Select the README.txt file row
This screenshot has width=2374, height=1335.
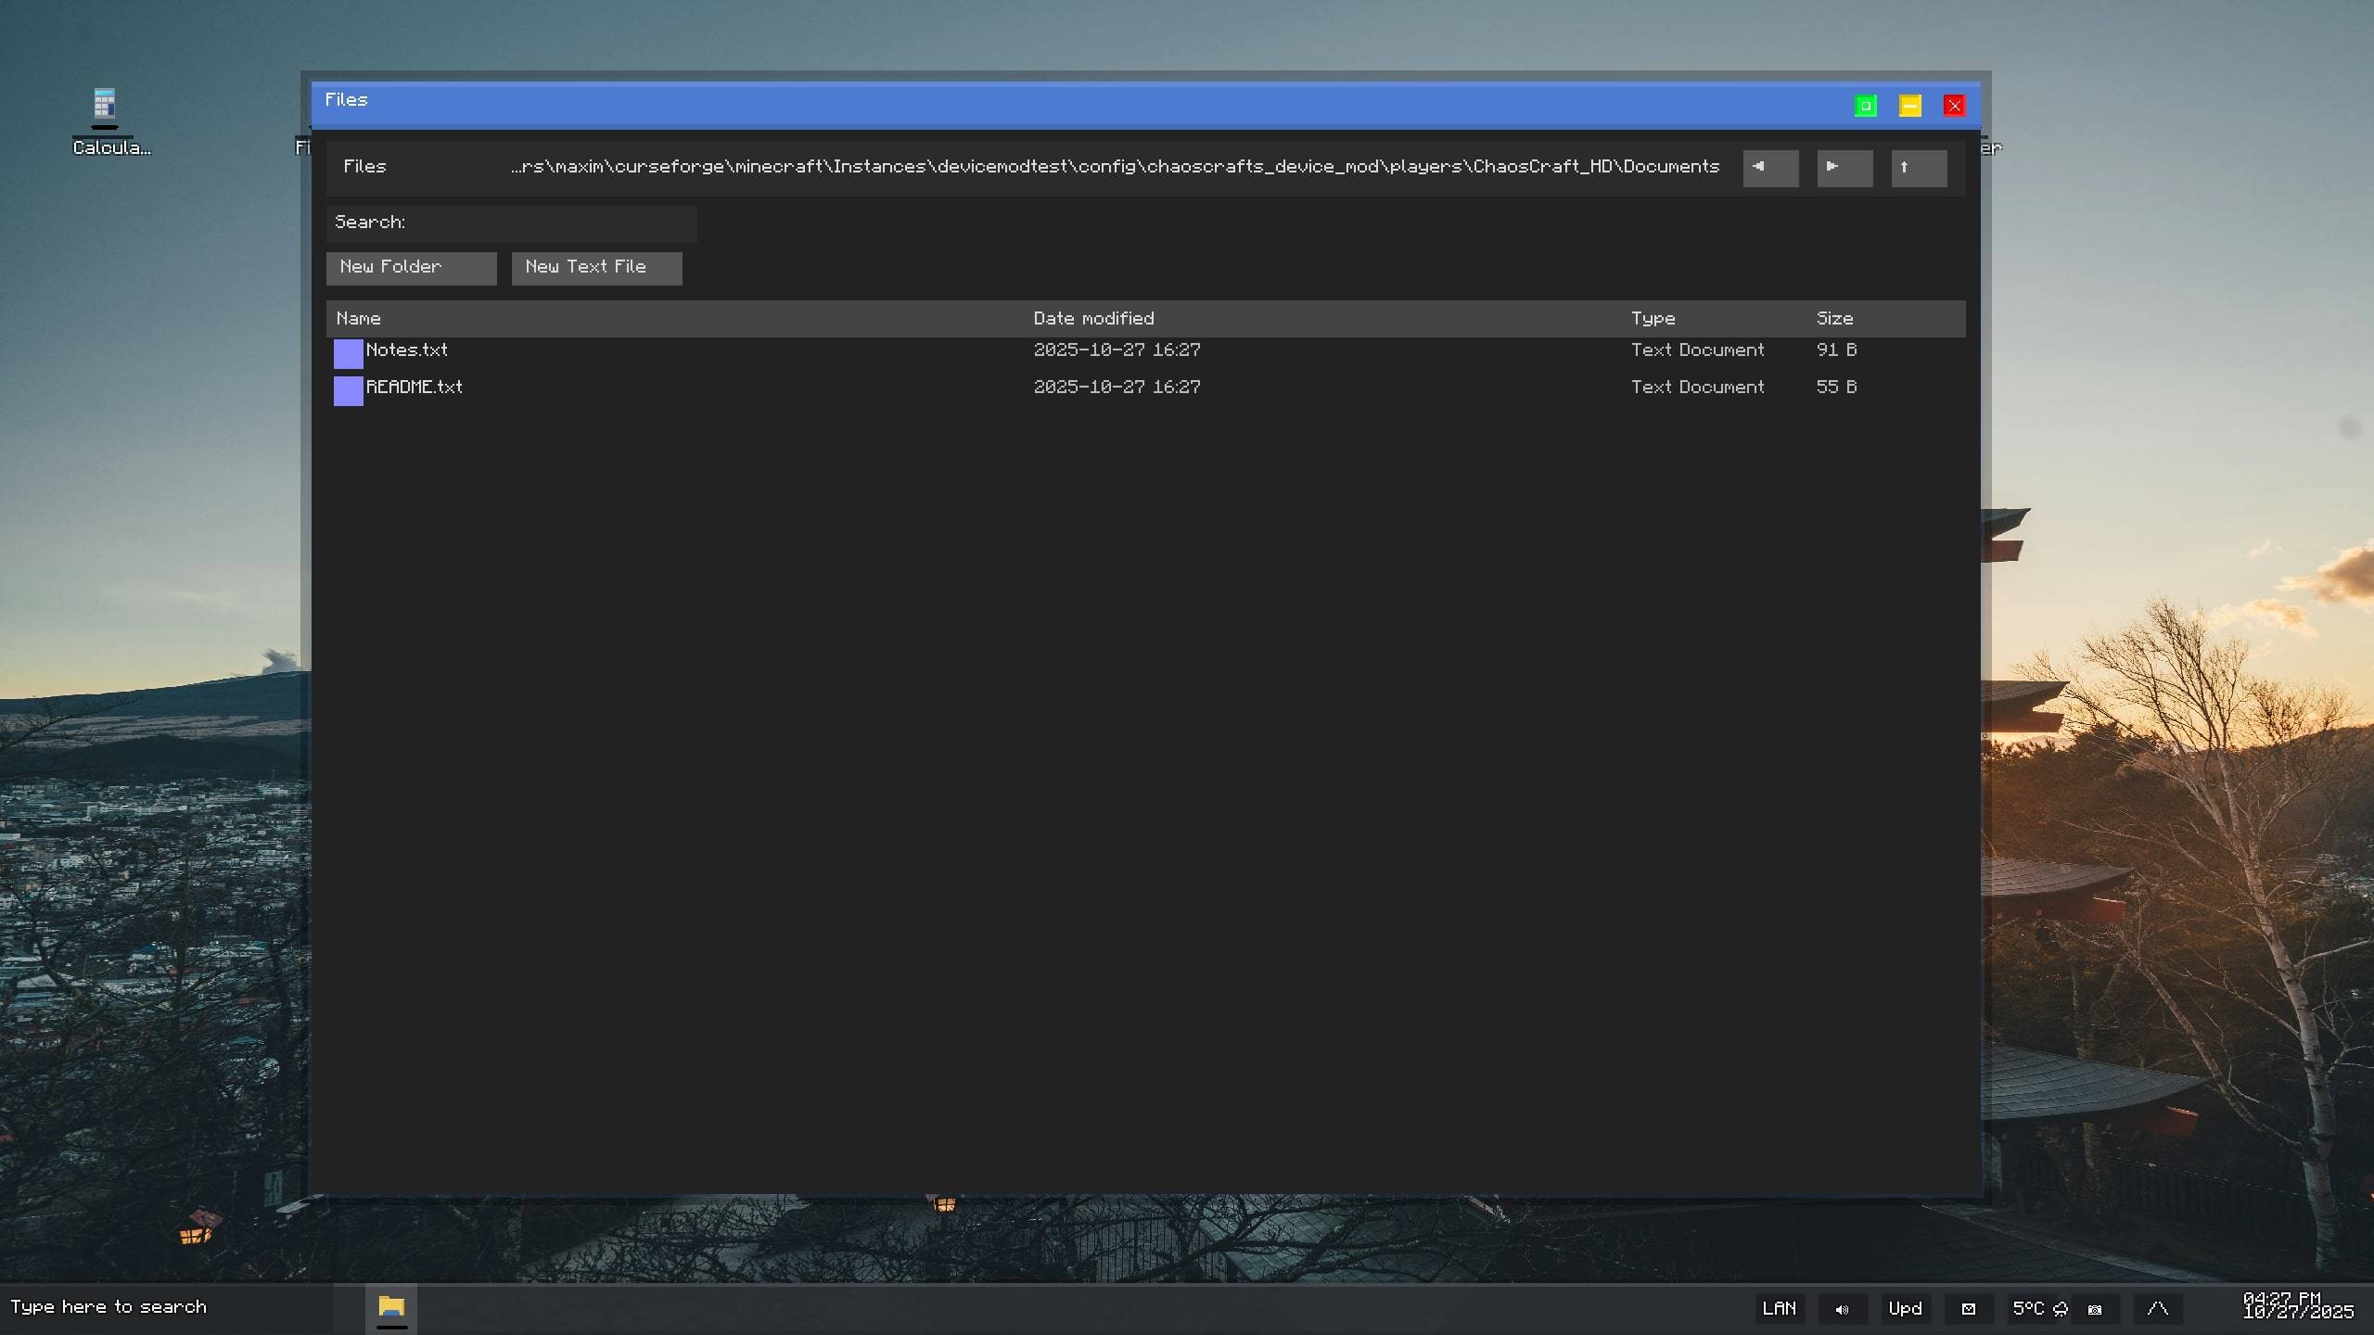pos(415,388)
